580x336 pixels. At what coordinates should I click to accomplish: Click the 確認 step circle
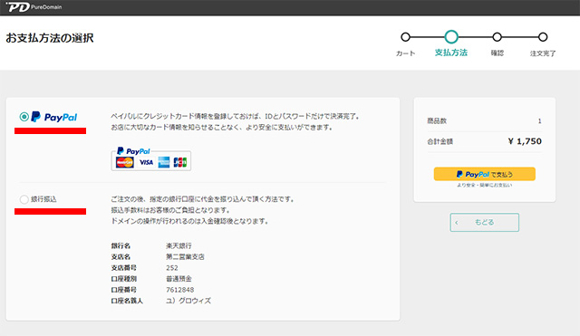[x=498, y=37]
